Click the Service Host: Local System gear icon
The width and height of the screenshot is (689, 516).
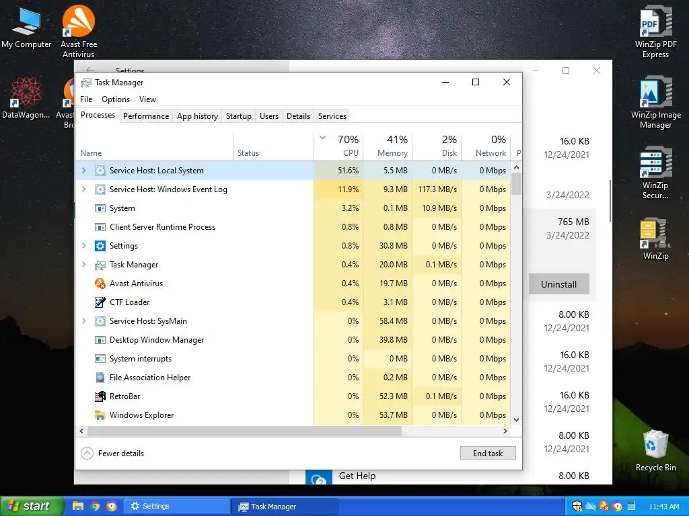tap(100, 171)
